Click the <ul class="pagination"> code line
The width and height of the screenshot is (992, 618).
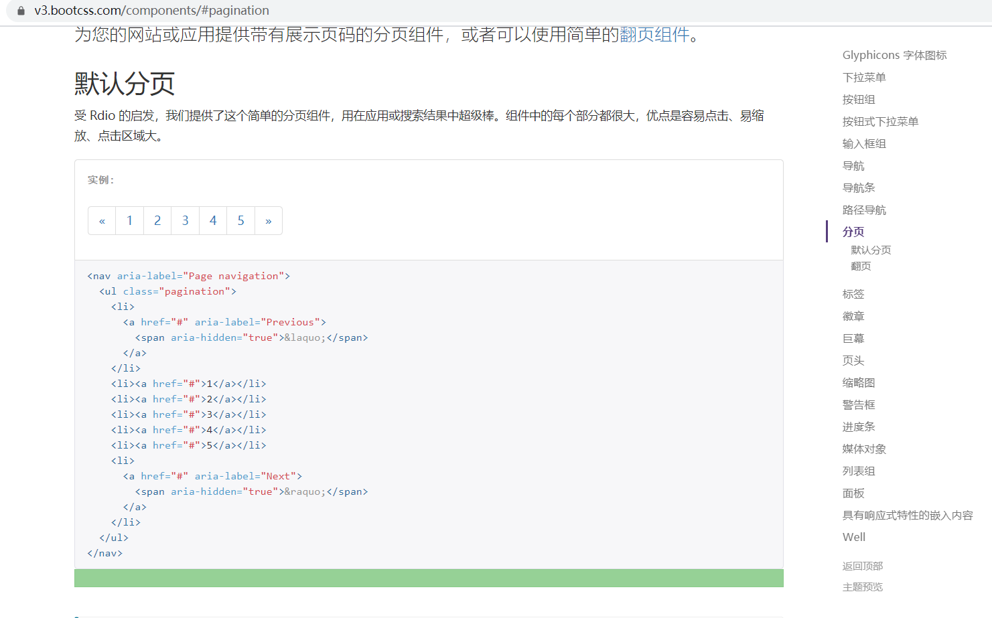[x=167, y=291]
